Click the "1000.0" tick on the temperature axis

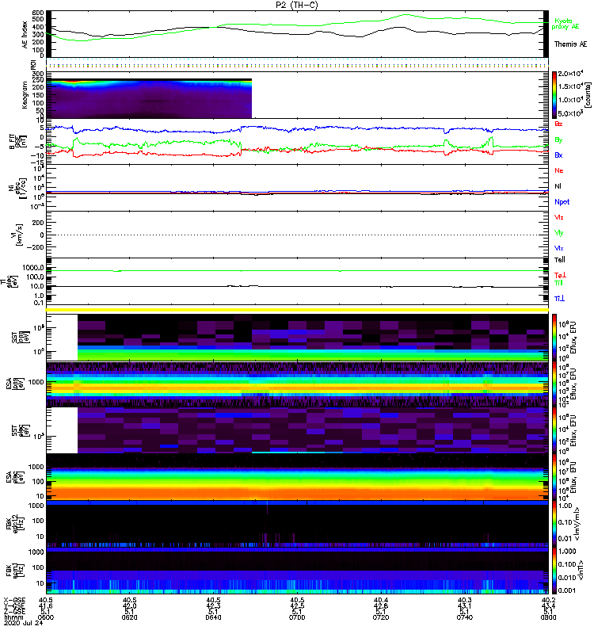(33, 268)
